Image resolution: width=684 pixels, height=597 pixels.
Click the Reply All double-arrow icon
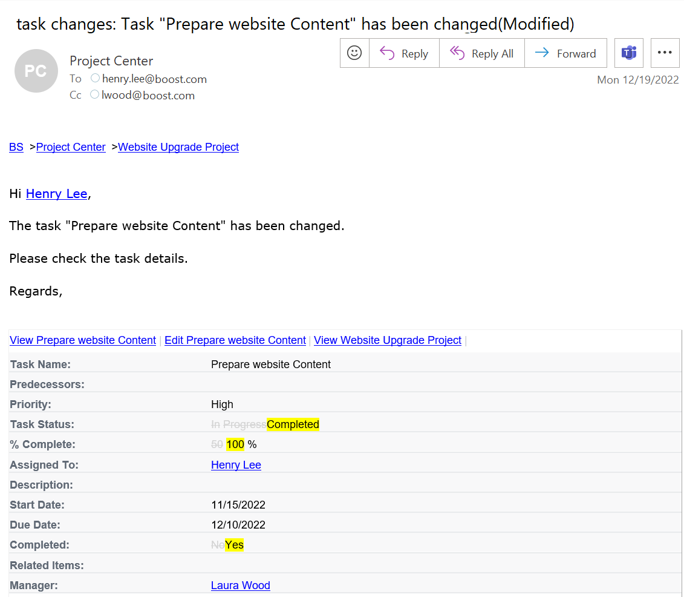[457, 53]
